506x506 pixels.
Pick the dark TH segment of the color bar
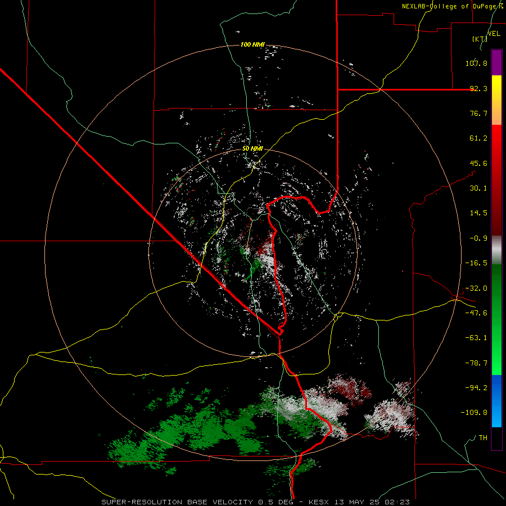coord(496,438)
